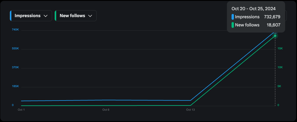The image size is (297, 122).
Task: Click the 740K left axis label
Action: pos(15,30)
